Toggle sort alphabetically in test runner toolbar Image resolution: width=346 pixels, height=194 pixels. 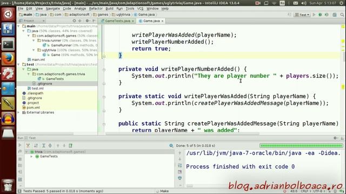point(36,145)
